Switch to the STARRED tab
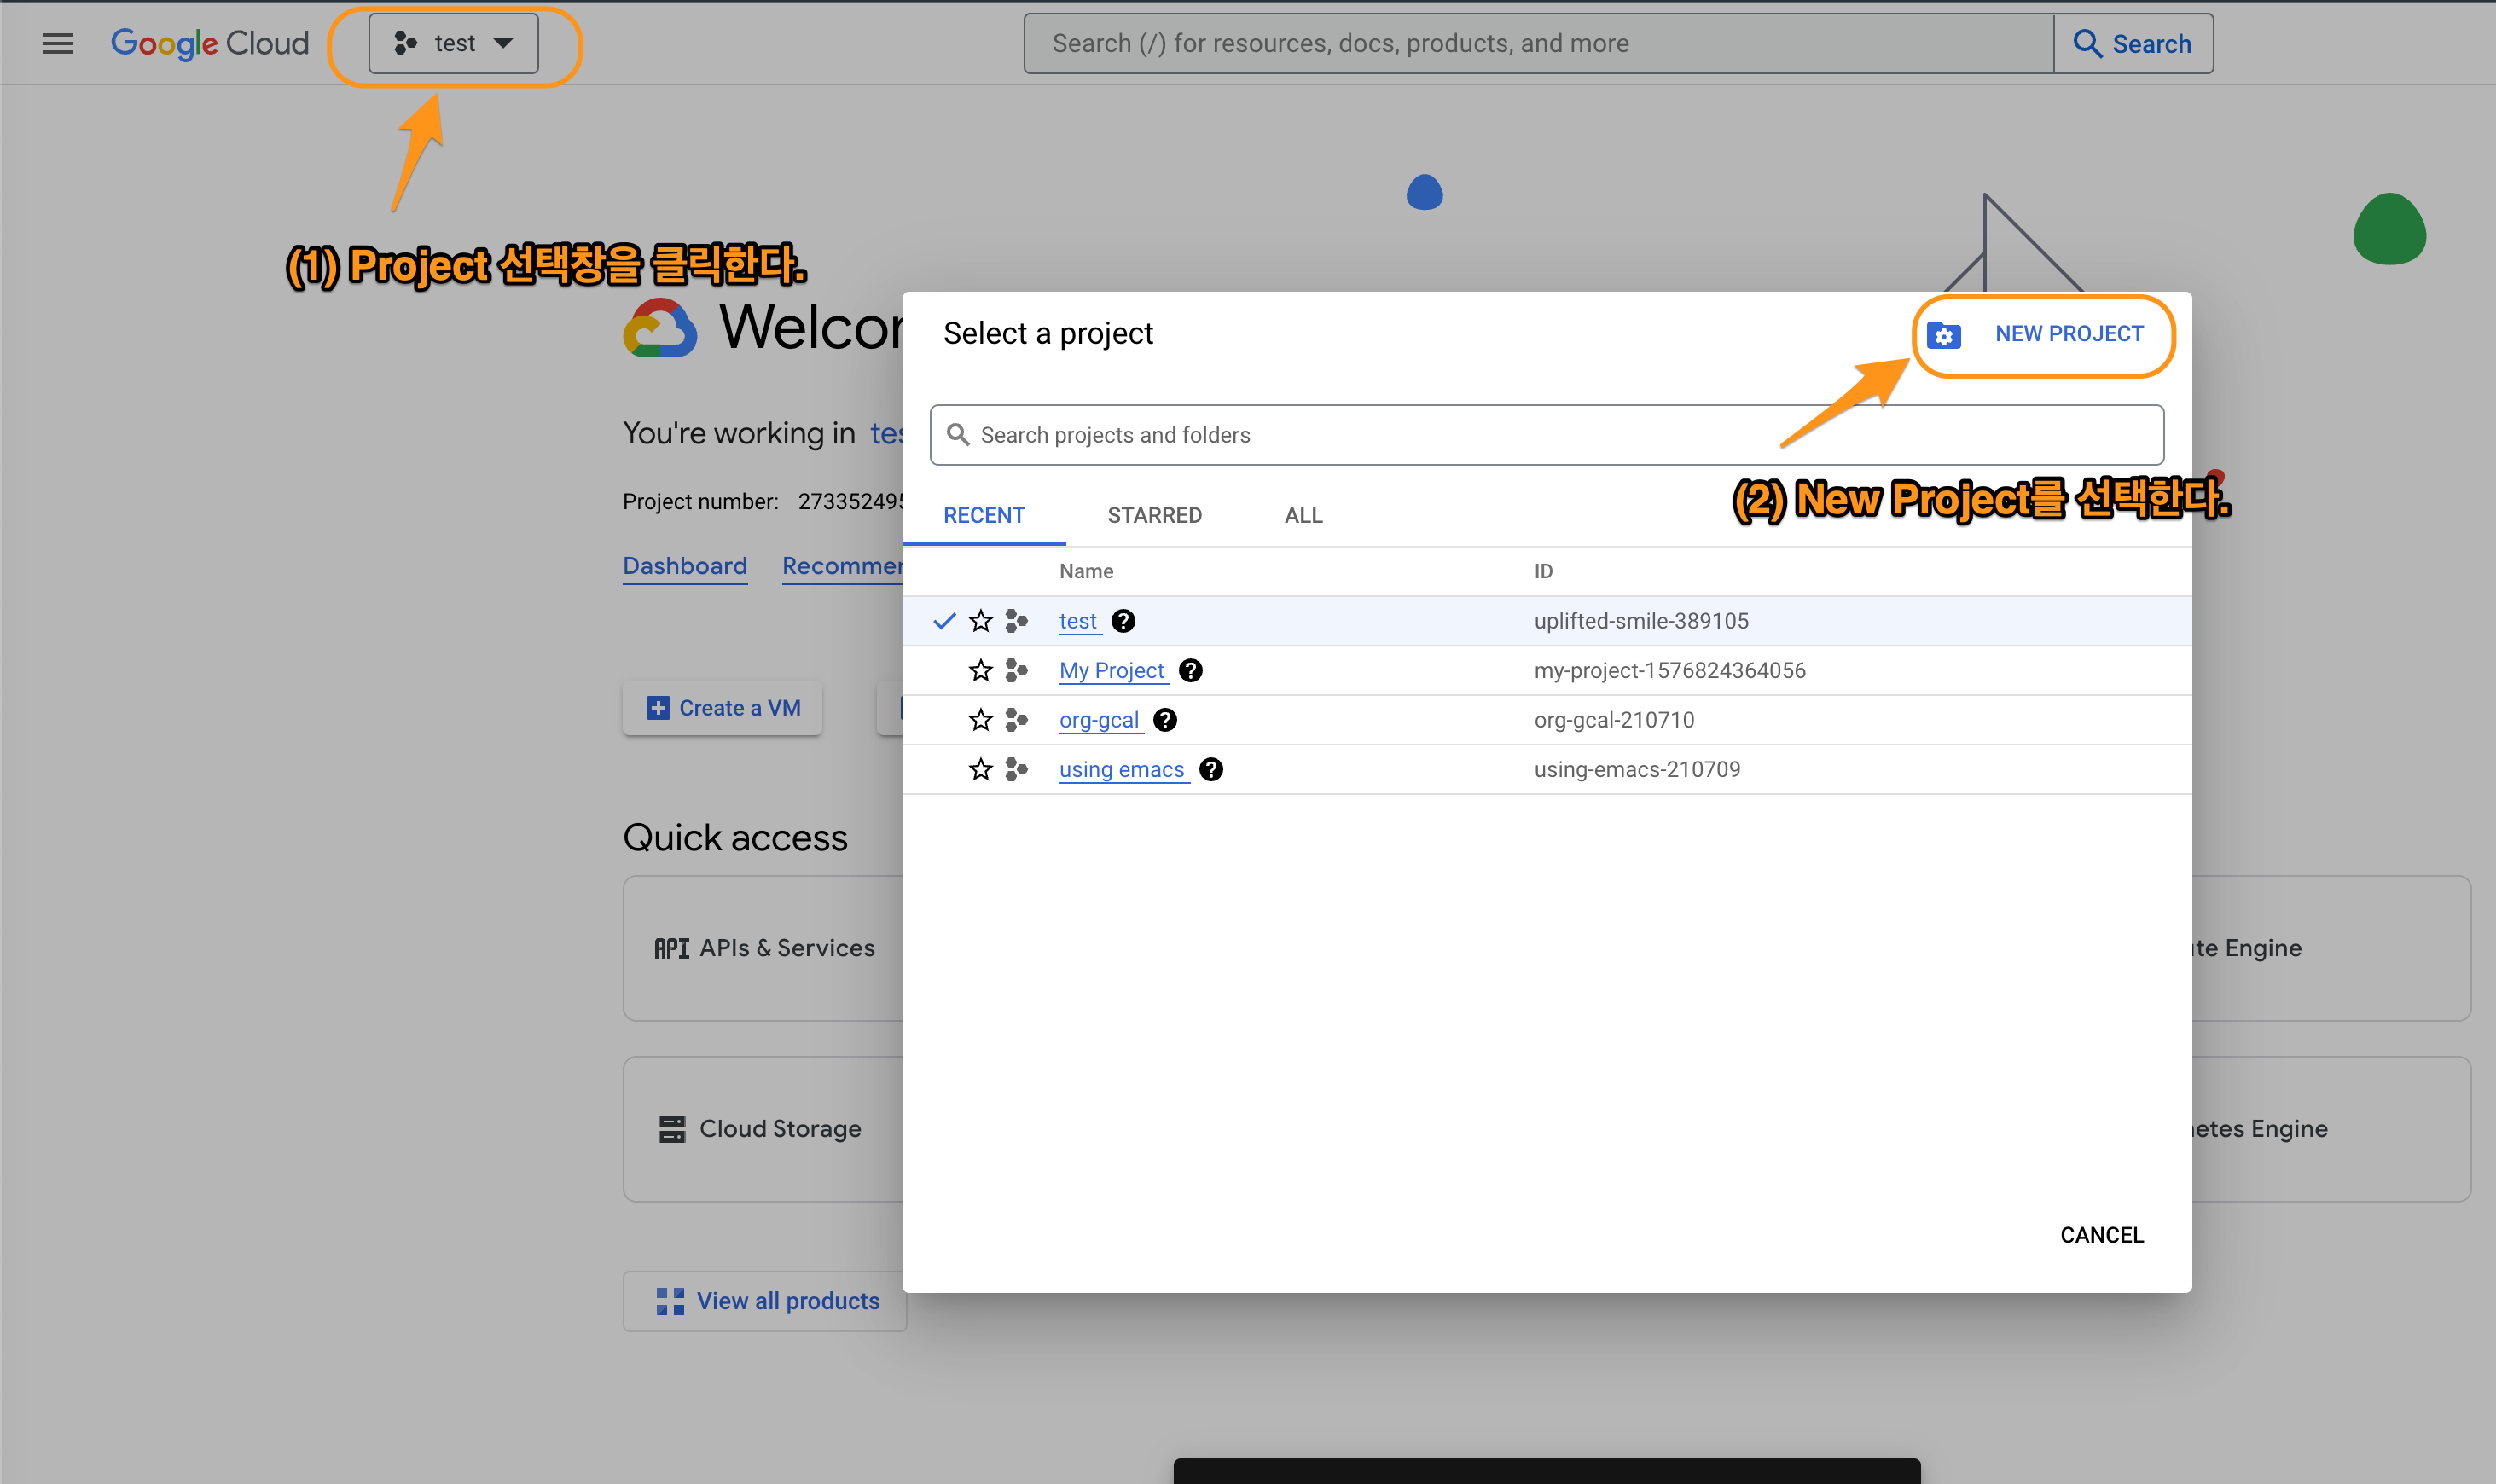 [1154, 515]
